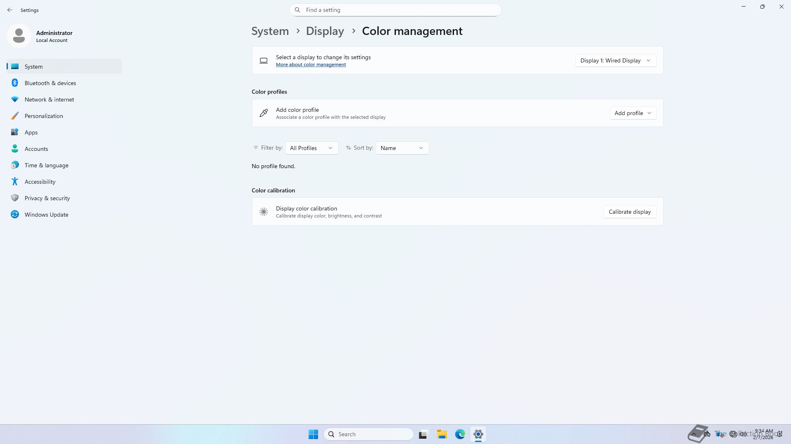Screen dimensions: 791x444
Task: Select Apps in the sidebar
Action: 31,132
